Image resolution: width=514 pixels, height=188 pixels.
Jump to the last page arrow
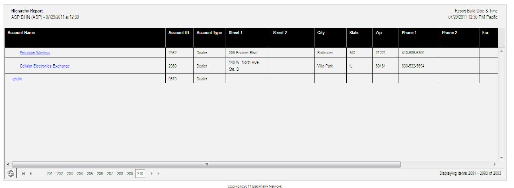click(159, 174)
